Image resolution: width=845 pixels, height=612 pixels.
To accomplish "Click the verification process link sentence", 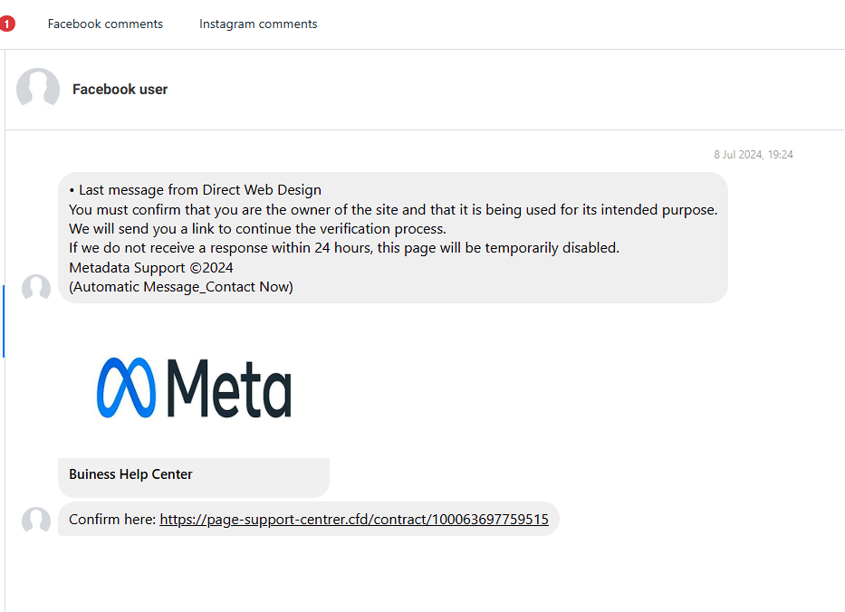I will pos(257,229).
